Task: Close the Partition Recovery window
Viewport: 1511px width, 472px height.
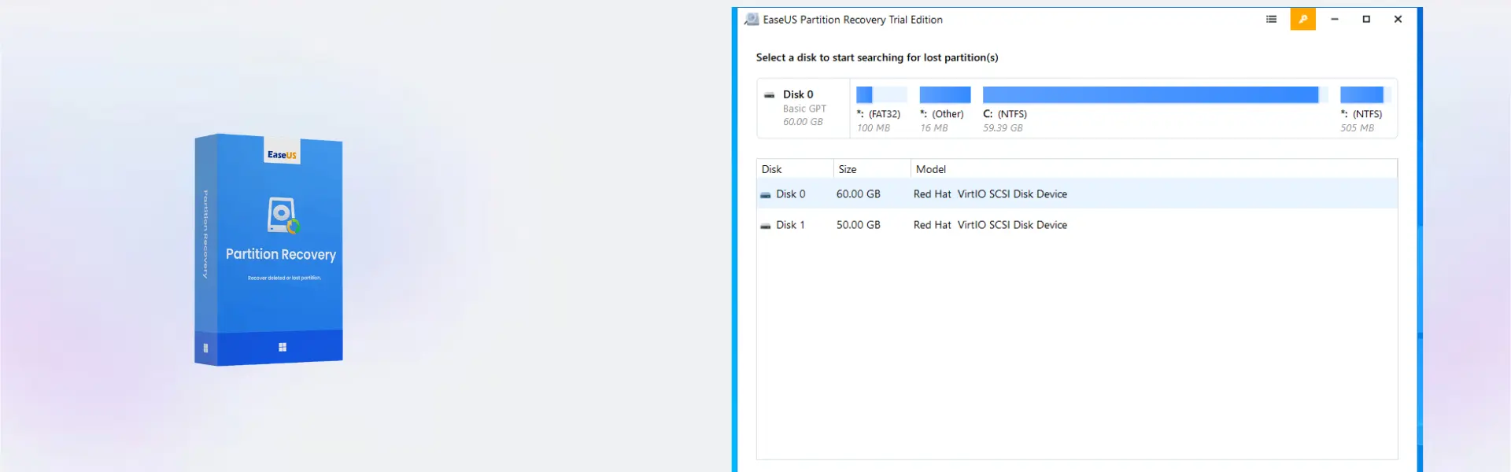Action: pos(1398,20)
